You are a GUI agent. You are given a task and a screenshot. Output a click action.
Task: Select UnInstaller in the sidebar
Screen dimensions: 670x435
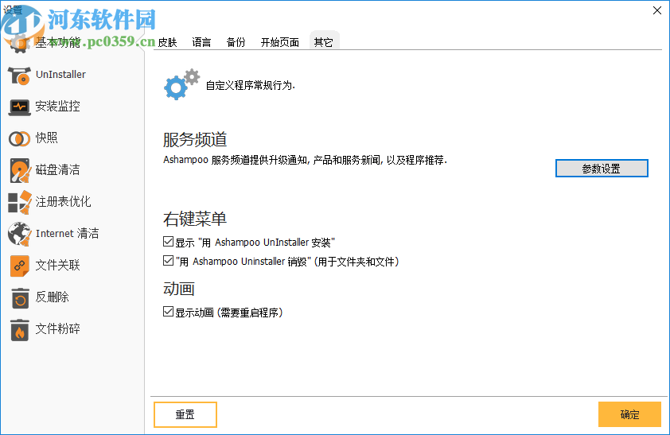60,74
